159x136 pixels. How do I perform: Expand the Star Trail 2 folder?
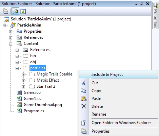click(23, 87)
